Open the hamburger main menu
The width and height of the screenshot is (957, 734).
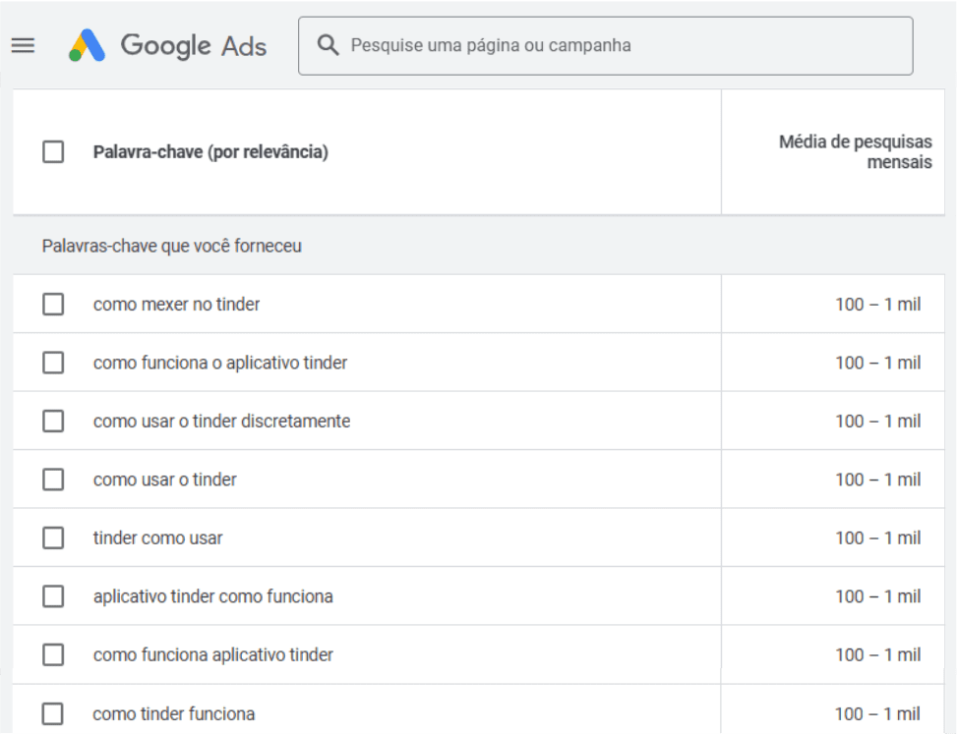(x=23, y=46)
